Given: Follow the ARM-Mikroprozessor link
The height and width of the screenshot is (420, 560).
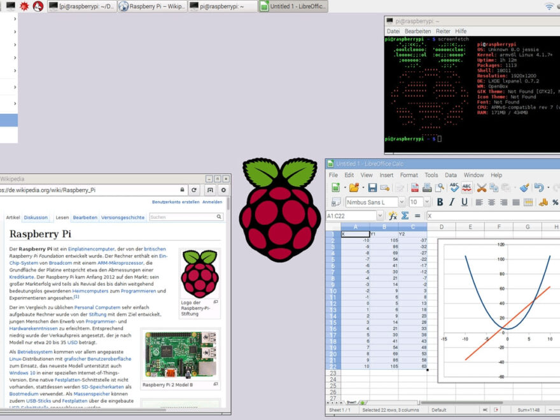Looking at the screenshot, I should point(120,263).
